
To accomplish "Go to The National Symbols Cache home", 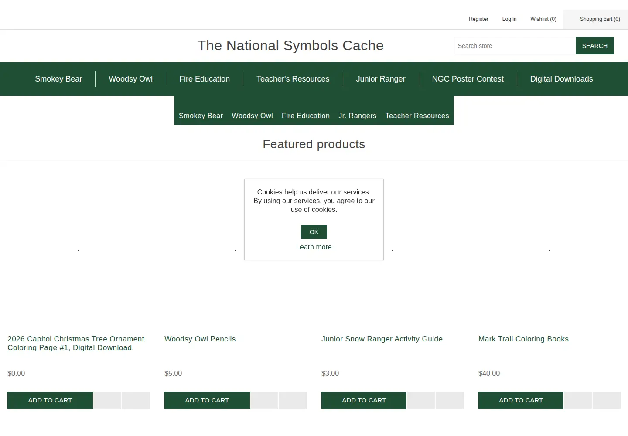I will point(290,45).
